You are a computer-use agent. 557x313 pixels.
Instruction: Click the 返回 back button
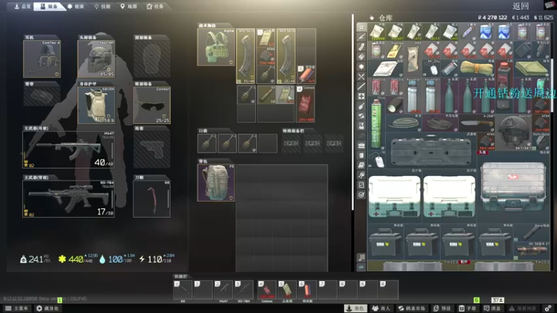(x=521, y=6)
